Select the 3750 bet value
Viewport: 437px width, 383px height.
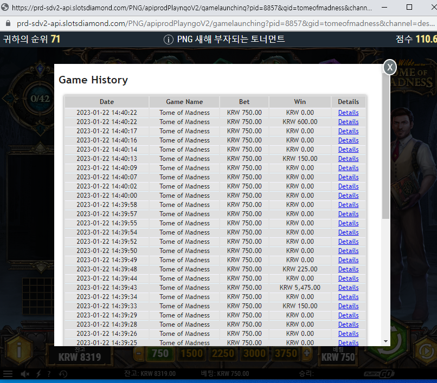click(x=286, y=353)
